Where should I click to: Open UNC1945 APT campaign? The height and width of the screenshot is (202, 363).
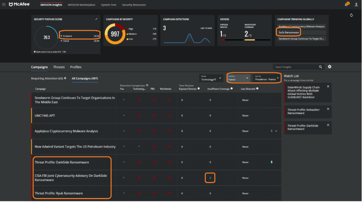coord(45,116)
